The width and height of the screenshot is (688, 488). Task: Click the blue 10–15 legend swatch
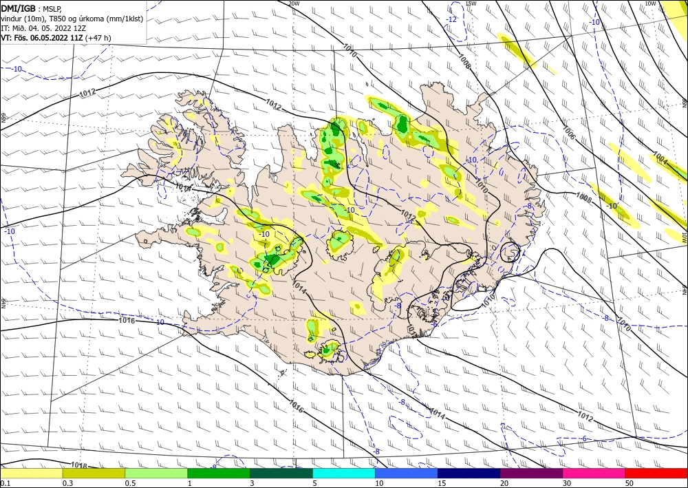pos(407,473)
